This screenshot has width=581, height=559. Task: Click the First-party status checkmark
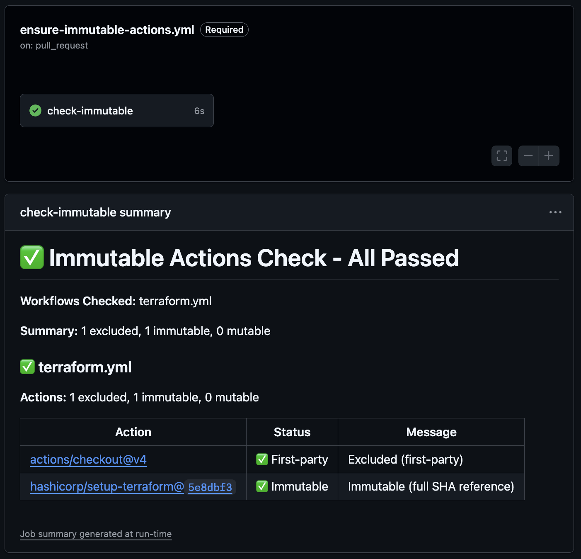[x=262, y=459]
